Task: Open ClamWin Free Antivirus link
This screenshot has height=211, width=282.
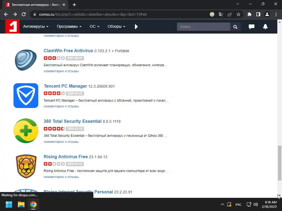Action: [68, 51]
